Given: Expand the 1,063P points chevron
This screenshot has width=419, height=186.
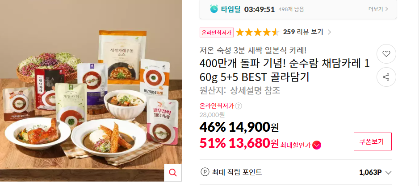Looking at the screenshot, I should click(x=389, y=173).
